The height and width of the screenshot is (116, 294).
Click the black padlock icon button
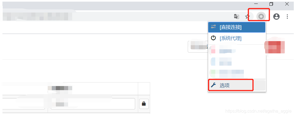click(144, 104)
